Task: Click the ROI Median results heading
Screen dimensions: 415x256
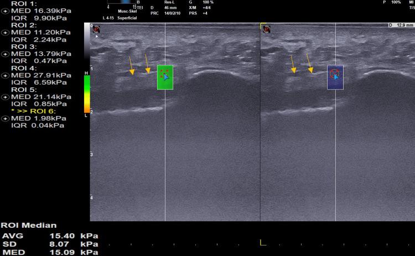Action: point(28,226)
